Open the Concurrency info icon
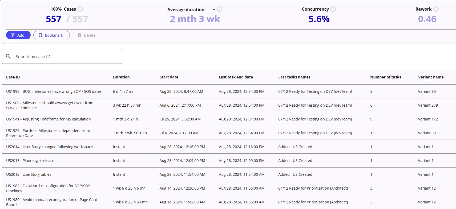The height and width of the screenshot is (209, 456). pyautogui.click(x=333, y=9)
